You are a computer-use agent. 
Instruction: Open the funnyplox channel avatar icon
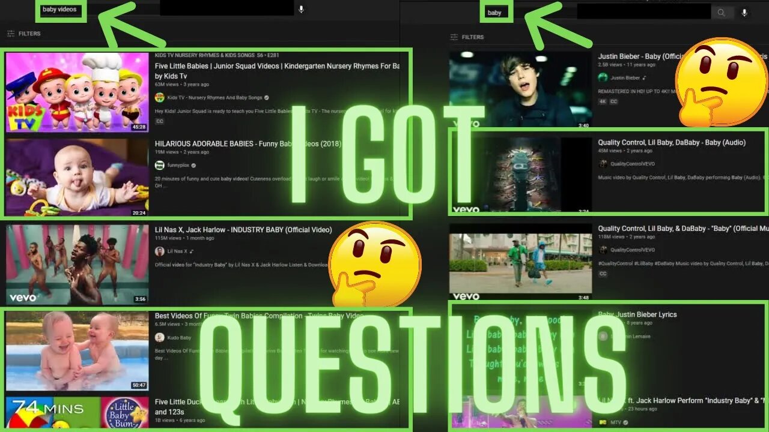pyautogui.click(x=160, y=165)
